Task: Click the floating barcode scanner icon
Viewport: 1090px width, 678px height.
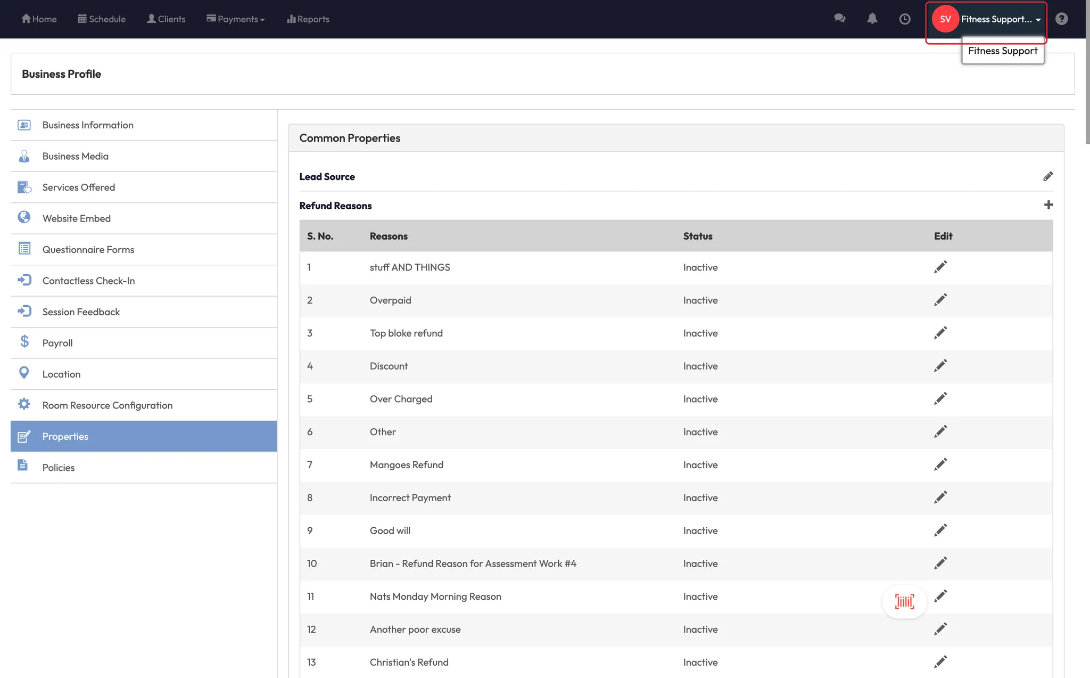Action: [904, 601]
